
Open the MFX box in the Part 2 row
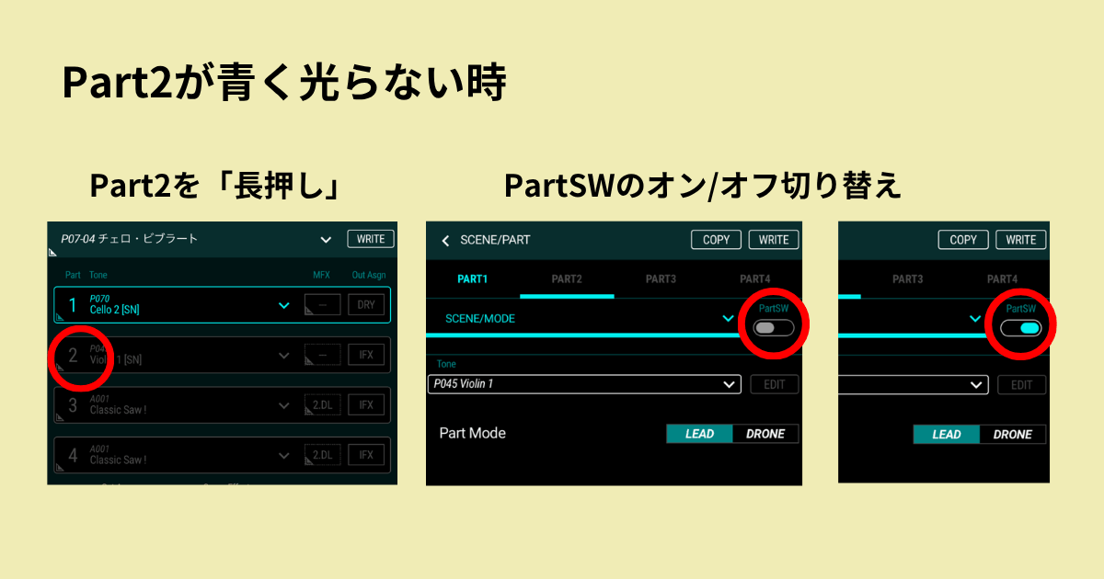pos(323,355)
